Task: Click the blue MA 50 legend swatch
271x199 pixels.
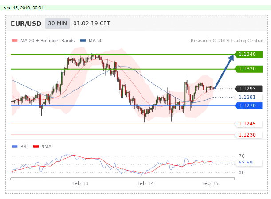Action: coord(83,41)
